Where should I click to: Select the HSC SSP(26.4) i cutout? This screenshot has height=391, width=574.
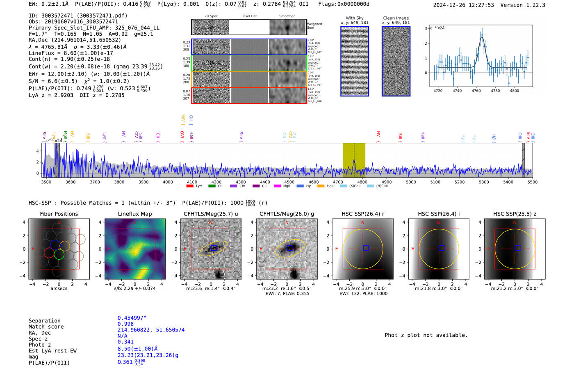coord(439,249)
